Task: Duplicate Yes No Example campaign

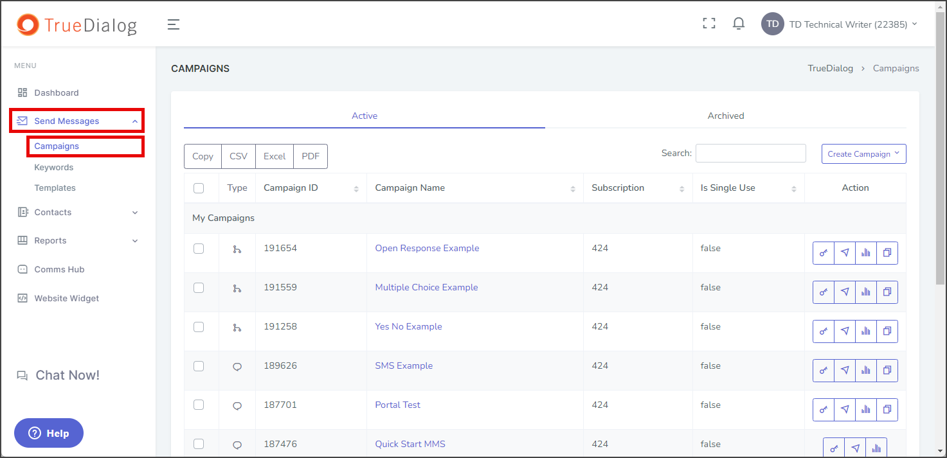Action: (x=887, y=331)
